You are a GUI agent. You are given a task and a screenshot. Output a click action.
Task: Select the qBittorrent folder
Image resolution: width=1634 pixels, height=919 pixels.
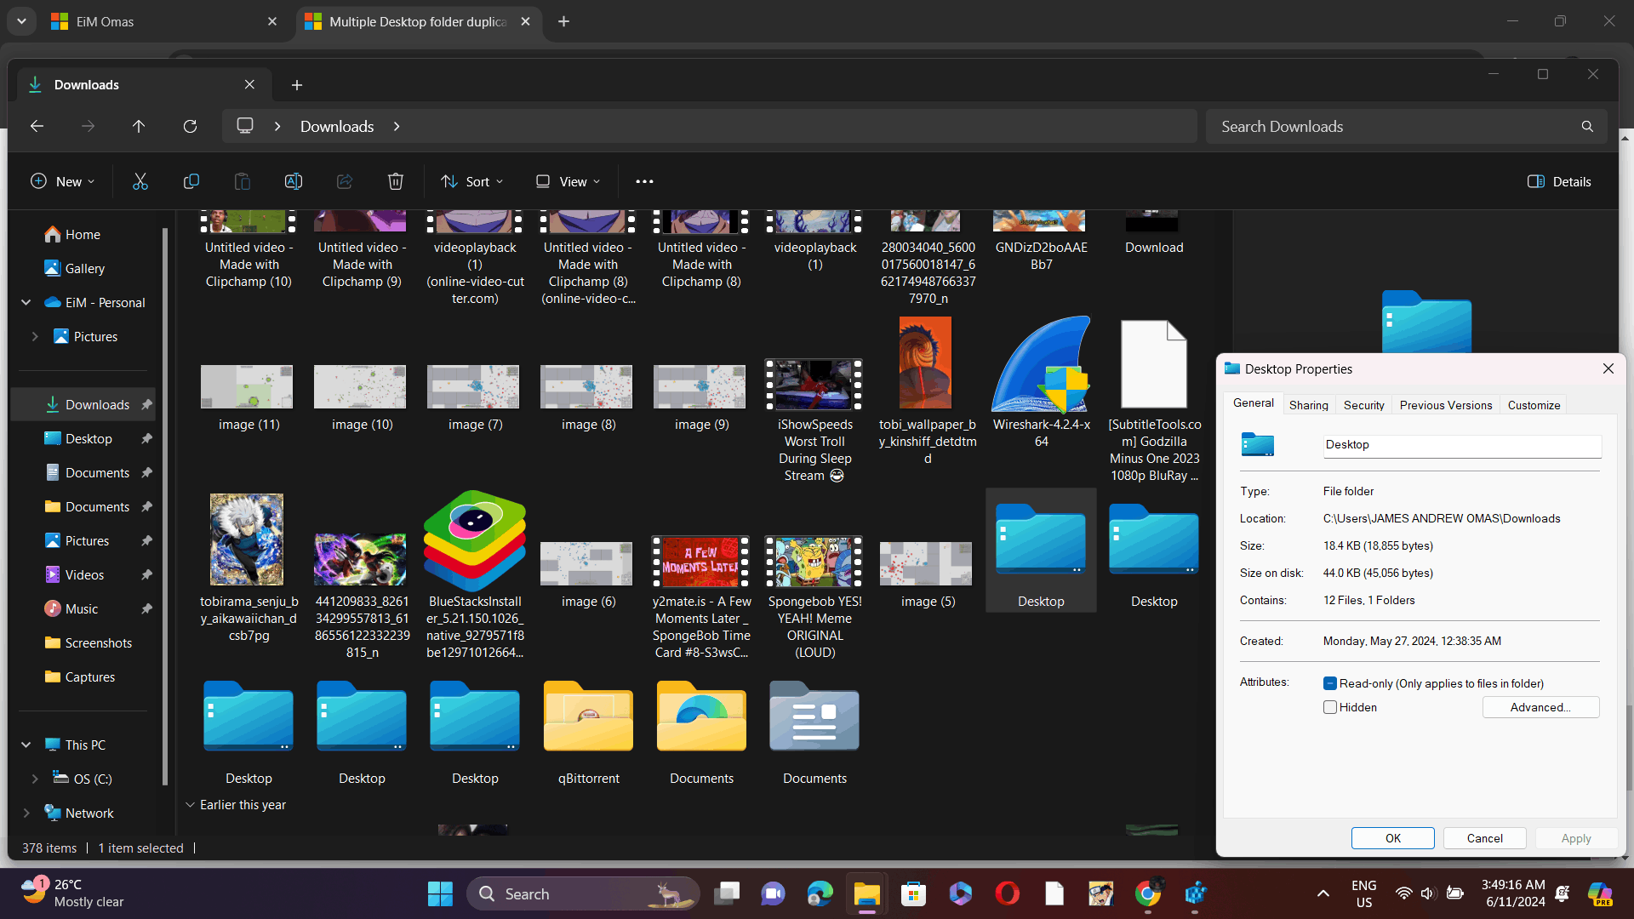[588, 716]
